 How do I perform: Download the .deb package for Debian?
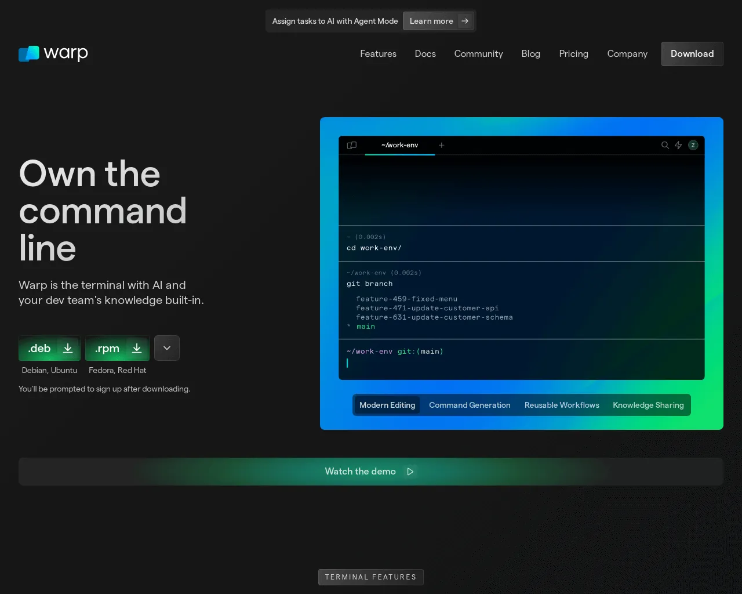coord(49,348)
